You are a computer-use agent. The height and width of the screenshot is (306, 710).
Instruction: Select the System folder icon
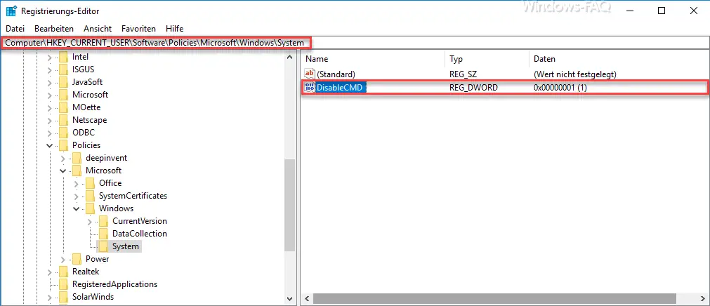pyautogui.click(x=104, y=247)
